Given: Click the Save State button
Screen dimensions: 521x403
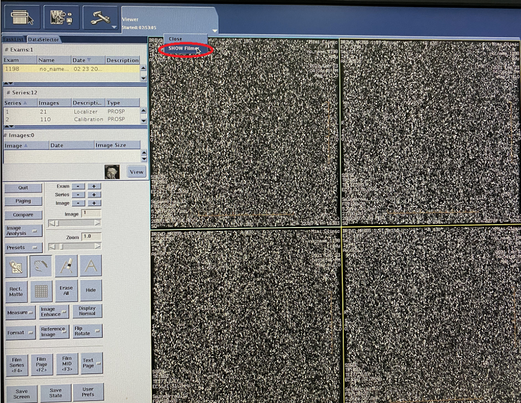Looking at the screenshot, I should click(55, 393).
